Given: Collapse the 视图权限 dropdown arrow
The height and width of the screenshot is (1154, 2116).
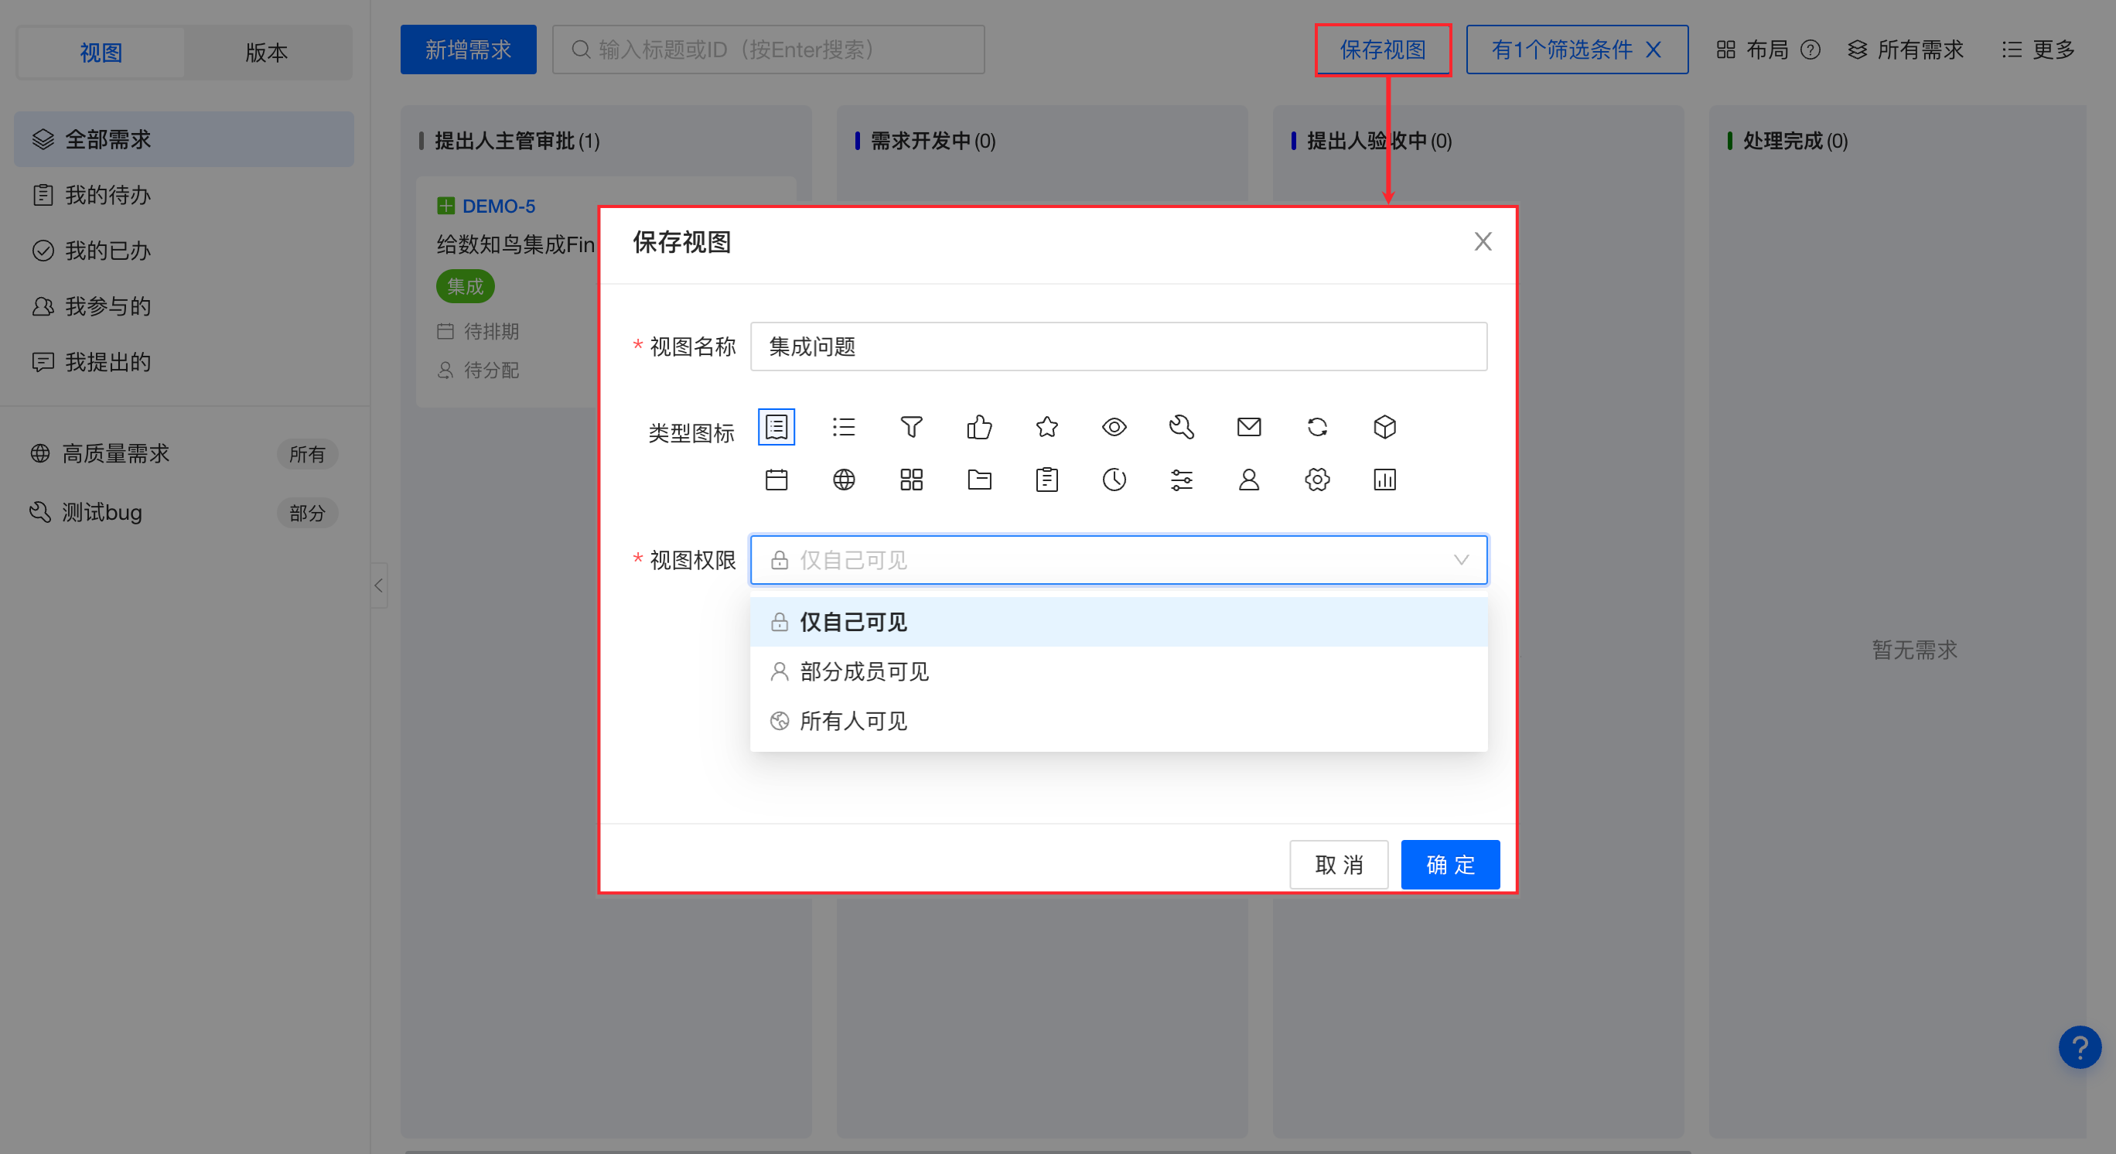Looking at the screenshot, I should (1460, 560).
